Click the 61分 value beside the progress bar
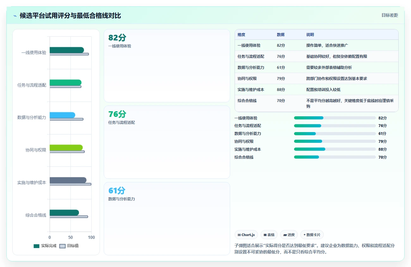Viewport: 411px width, 267px height. (383, 134)
